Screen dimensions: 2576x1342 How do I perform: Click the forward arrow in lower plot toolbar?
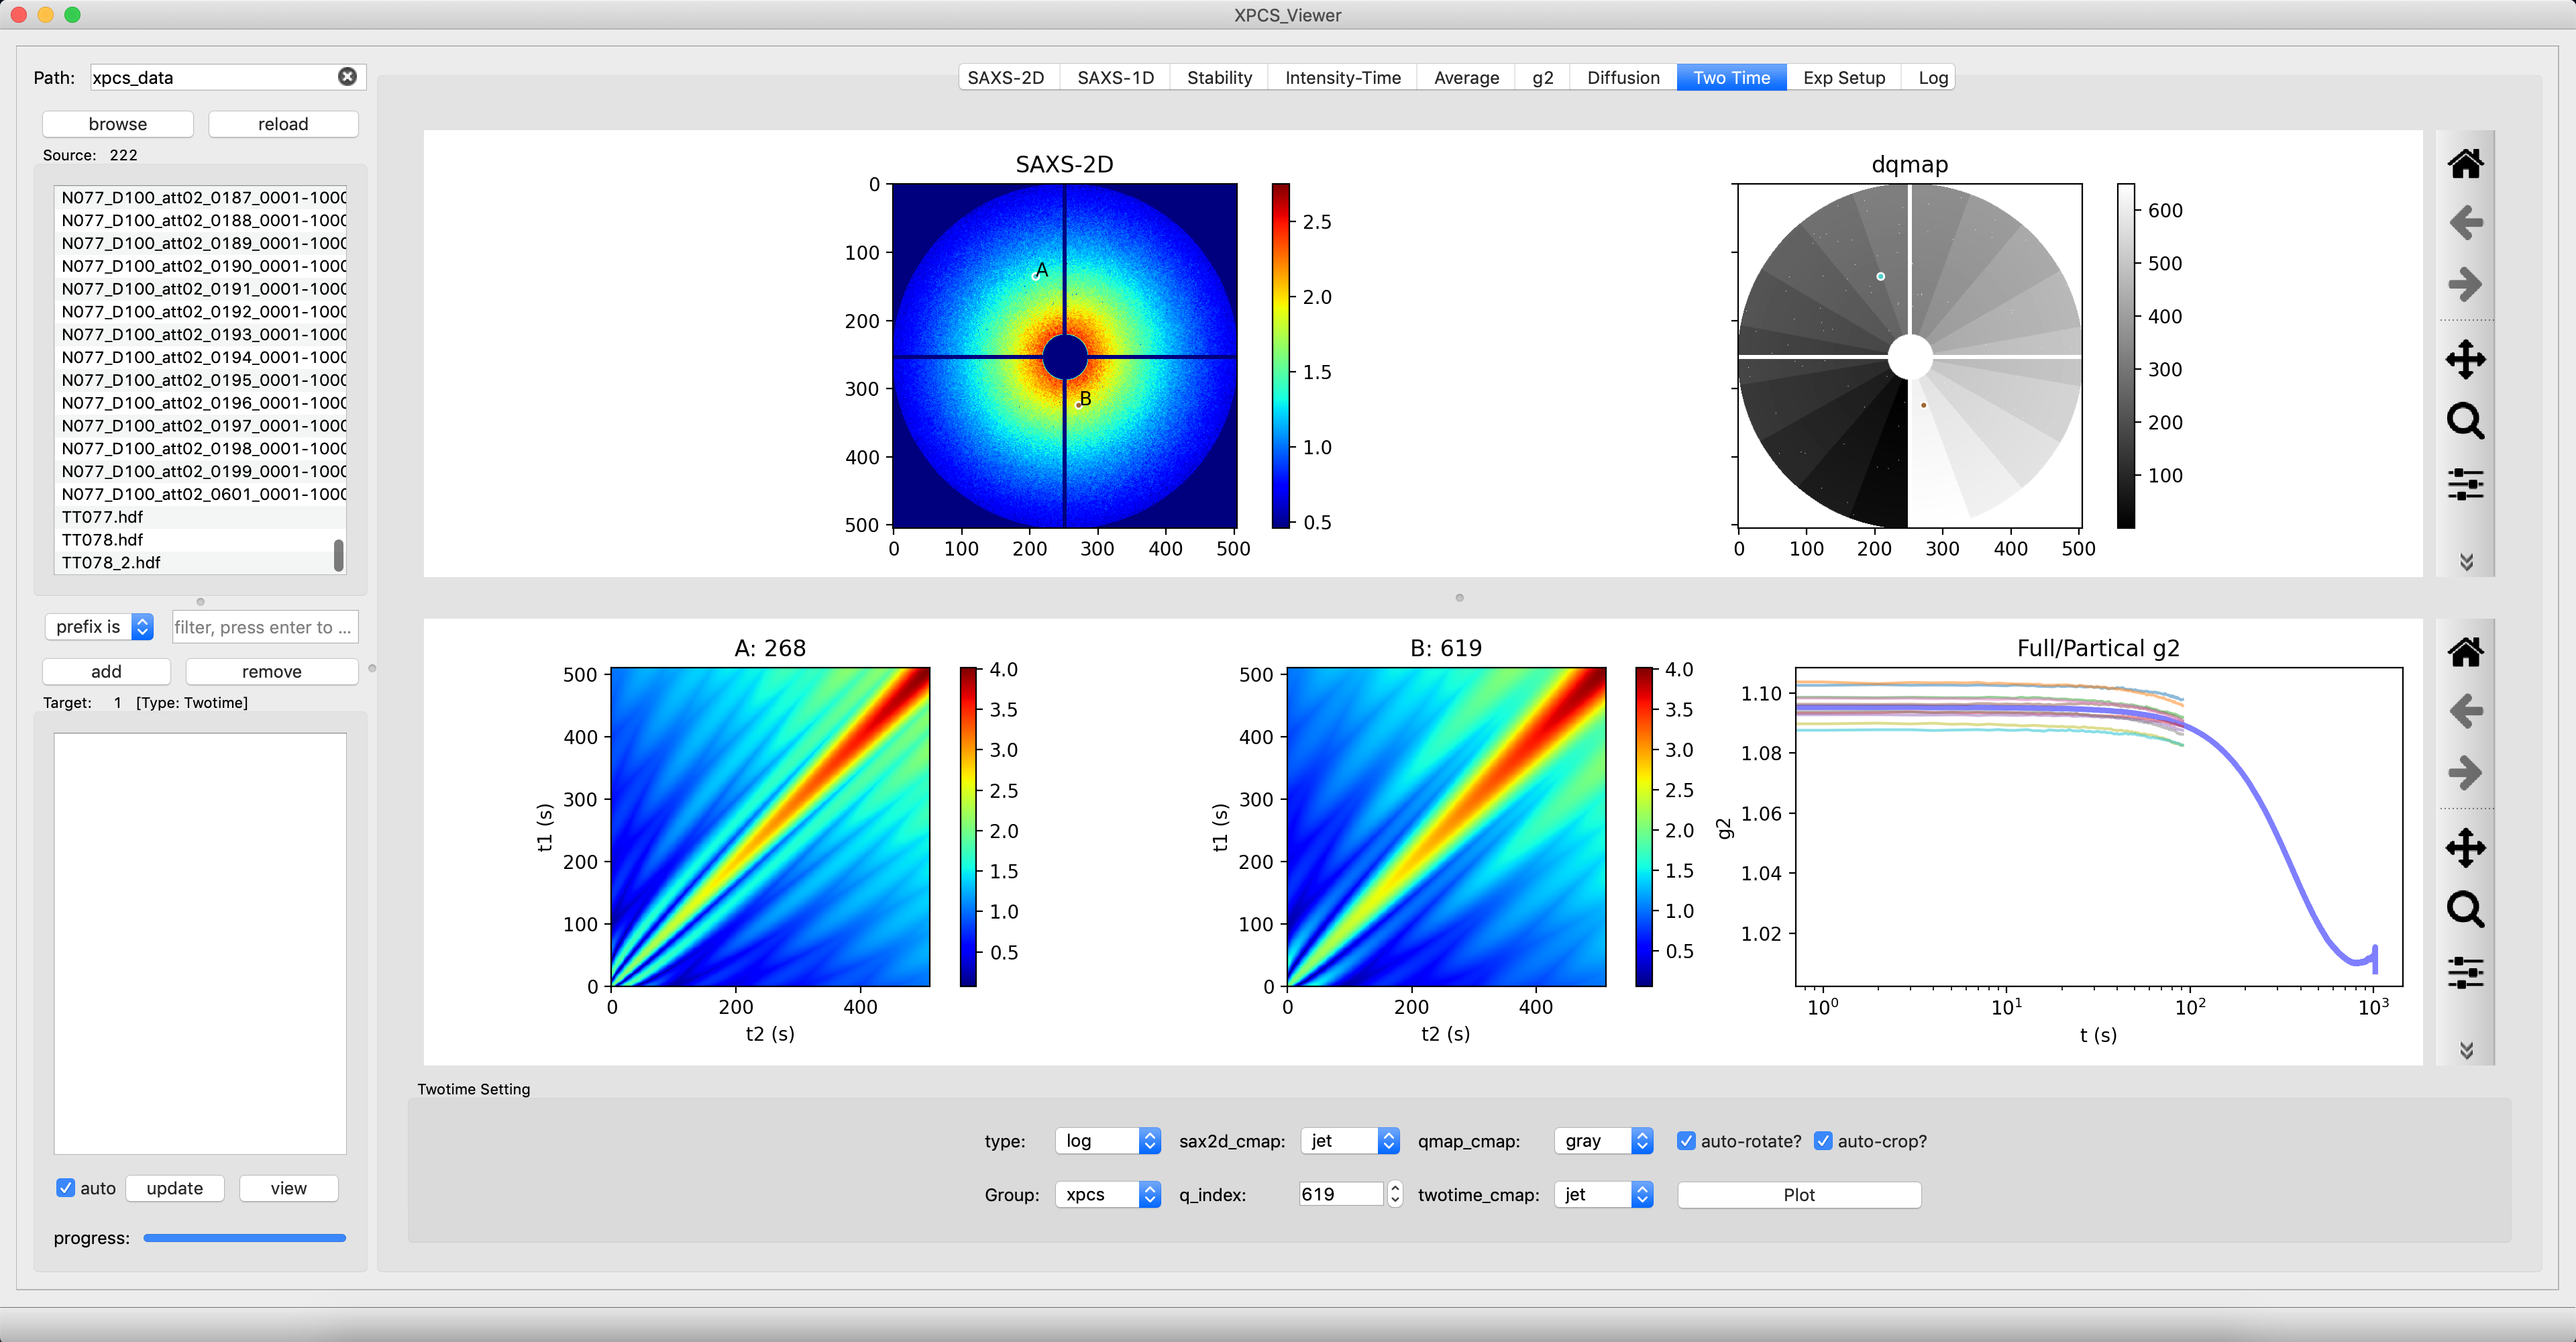[2465, 772]
